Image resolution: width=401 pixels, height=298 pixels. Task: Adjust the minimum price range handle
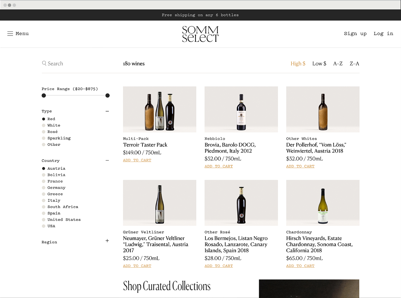click(44, 95)
